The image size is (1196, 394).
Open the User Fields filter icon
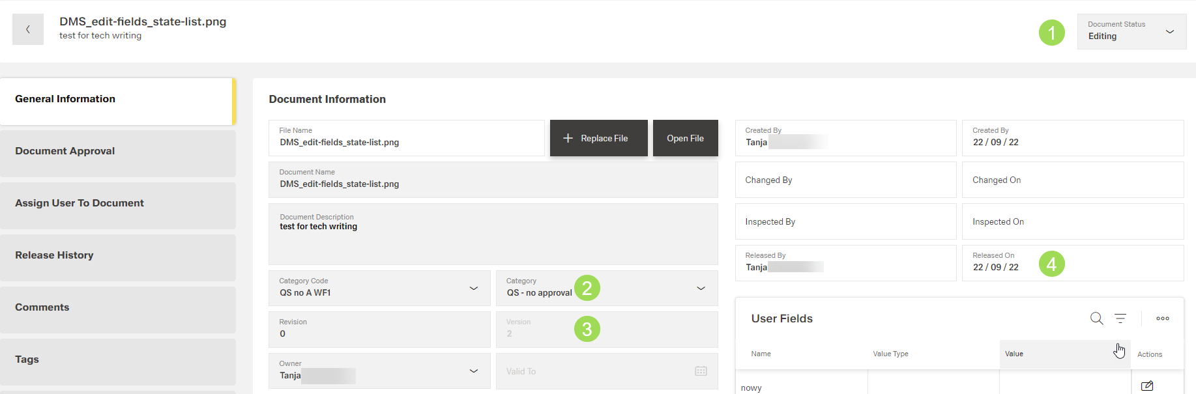tap(1120, 318)
